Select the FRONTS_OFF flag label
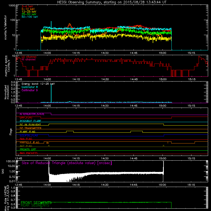Screen dimensions: 211x211 click(28, 150)
